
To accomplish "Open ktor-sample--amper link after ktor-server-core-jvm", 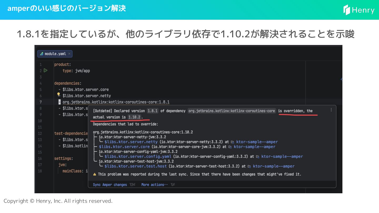I will (x=255, y=147).
